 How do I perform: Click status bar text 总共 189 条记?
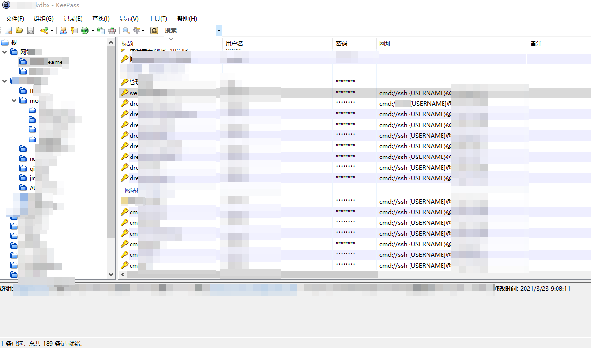47,344
